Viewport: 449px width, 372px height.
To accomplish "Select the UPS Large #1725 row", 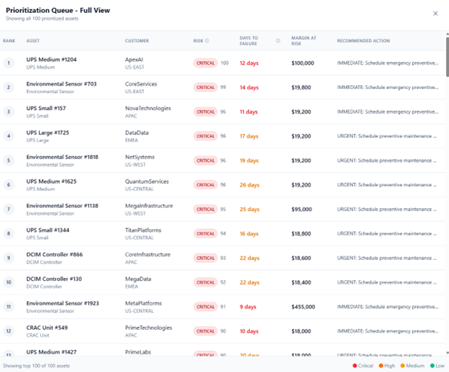I will click(216, 136).
